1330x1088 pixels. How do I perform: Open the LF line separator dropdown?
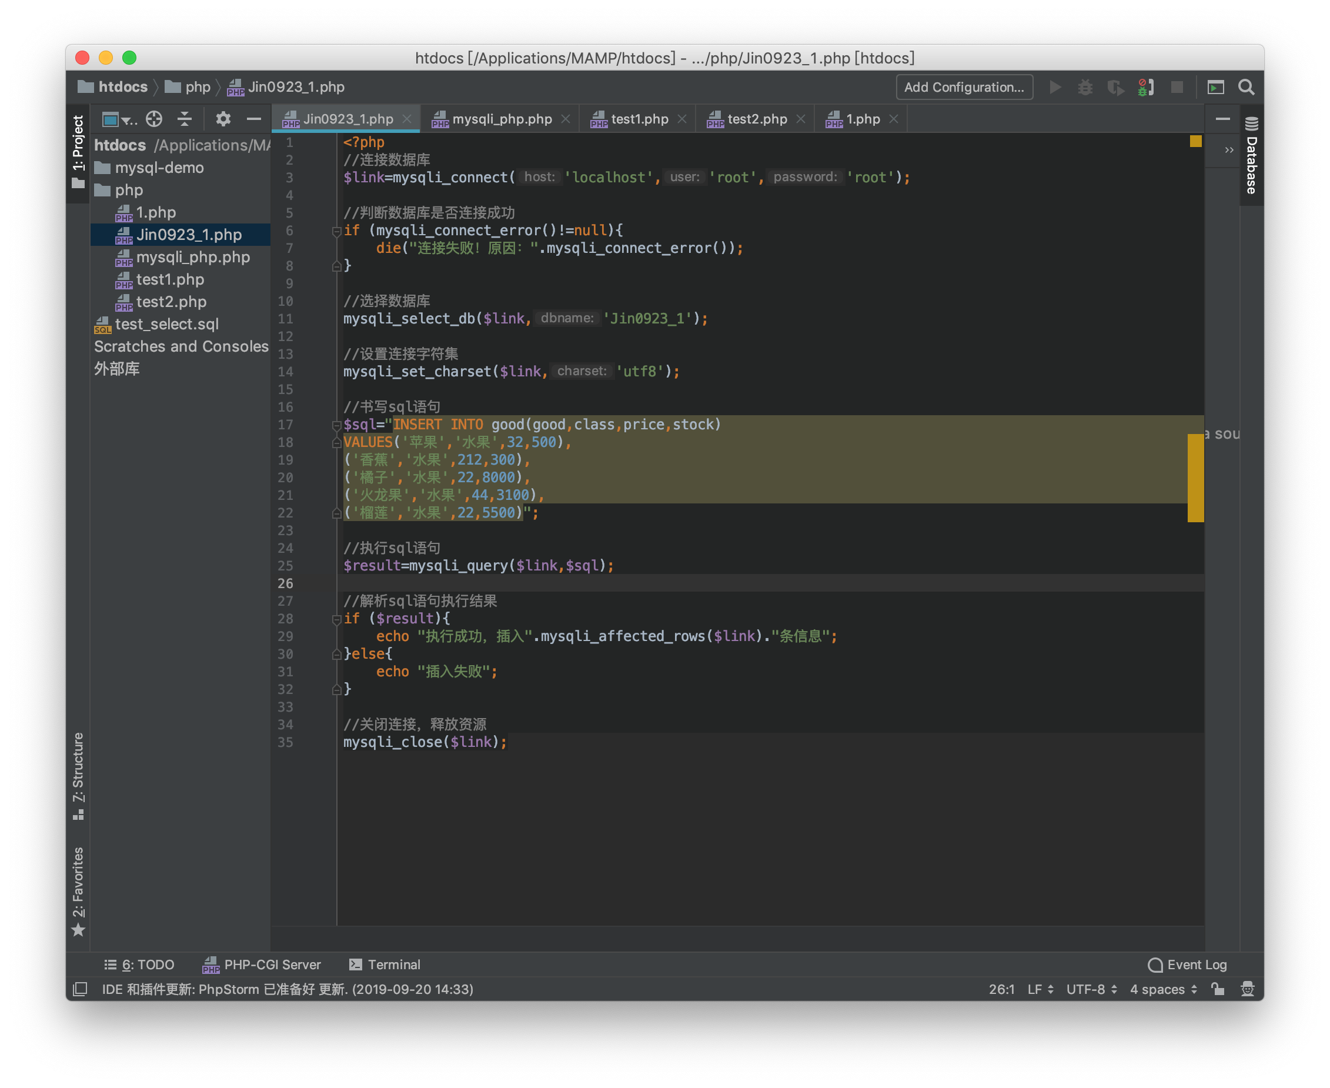[1041, 989]
